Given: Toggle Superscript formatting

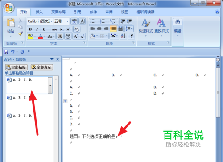Looking at the screenshot, I should 68,29.
